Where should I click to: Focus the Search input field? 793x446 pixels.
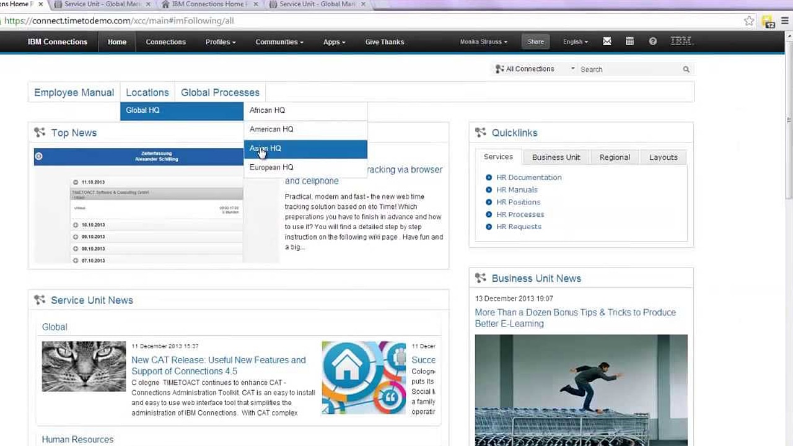pos(629,69)
